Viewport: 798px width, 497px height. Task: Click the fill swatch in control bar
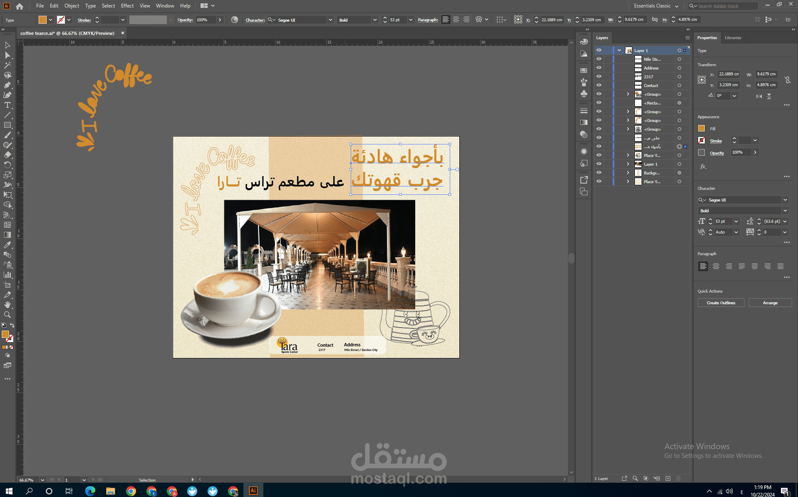click(x=42, y=20)
